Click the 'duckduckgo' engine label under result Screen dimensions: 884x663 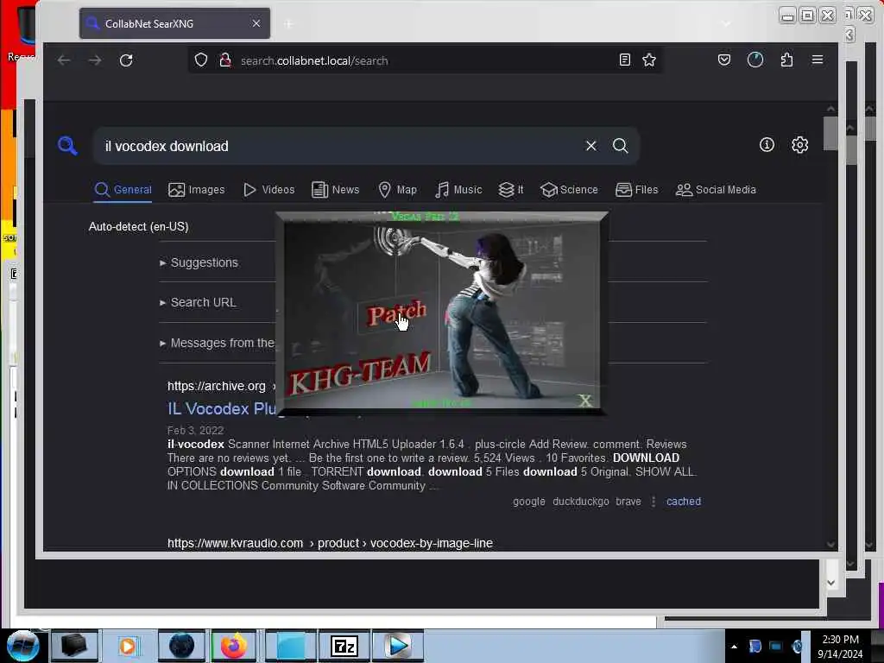[581, 502]
